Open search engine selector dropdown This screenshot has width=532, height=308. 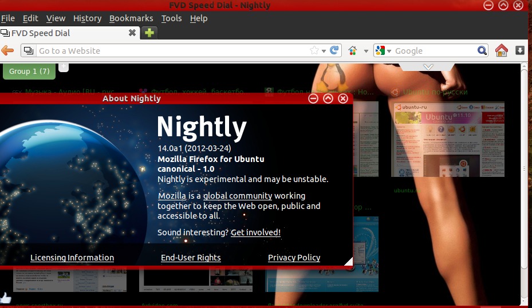coord(383,51)
